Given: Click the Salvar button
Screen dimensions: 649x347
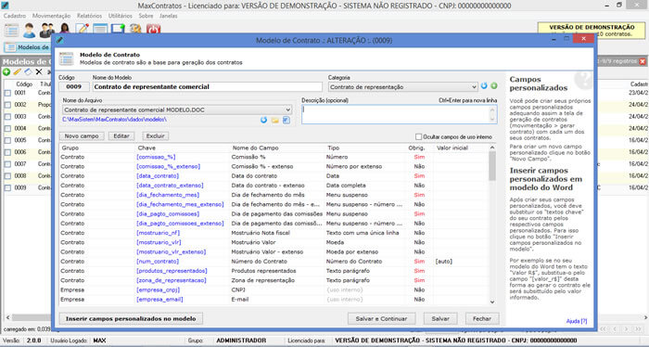Looking at the screenshot, I should tap(440, 318).
